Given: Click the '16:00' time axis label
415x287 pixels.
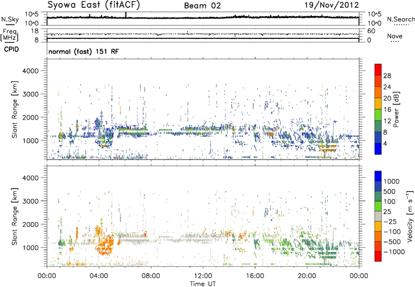Looking at the screenshot, I should coord(255,276).
